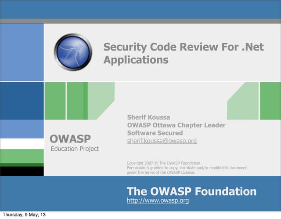
Task: Click the 'Education Project' subtitle
Action: (x=75, y=149)
